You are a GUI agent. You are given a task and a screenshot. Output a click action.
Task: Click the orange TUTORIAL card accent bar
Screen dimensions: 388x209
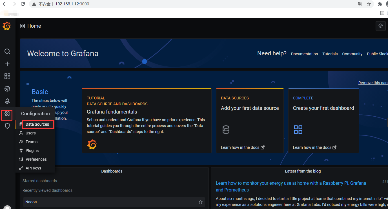147,88
